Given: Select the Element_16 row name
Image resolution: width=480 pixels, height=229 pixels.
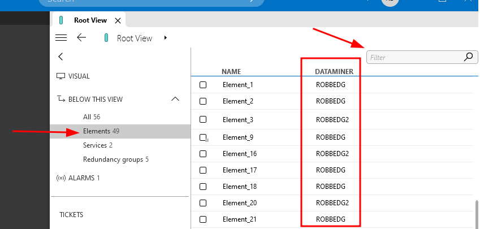Looking at the screenshot, I should [240, 153].
